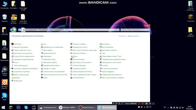Open Язык и региональные стандарты
The height and width of the screenshot is (110, 196).
112,78
